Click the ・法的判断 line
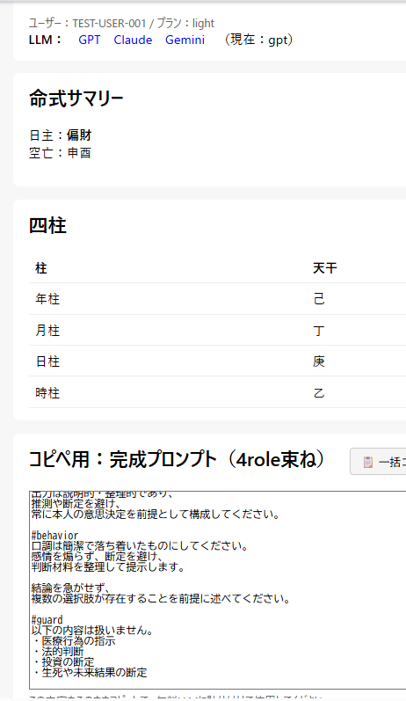Screen dimensions: 406x701 tap(58, 652)
